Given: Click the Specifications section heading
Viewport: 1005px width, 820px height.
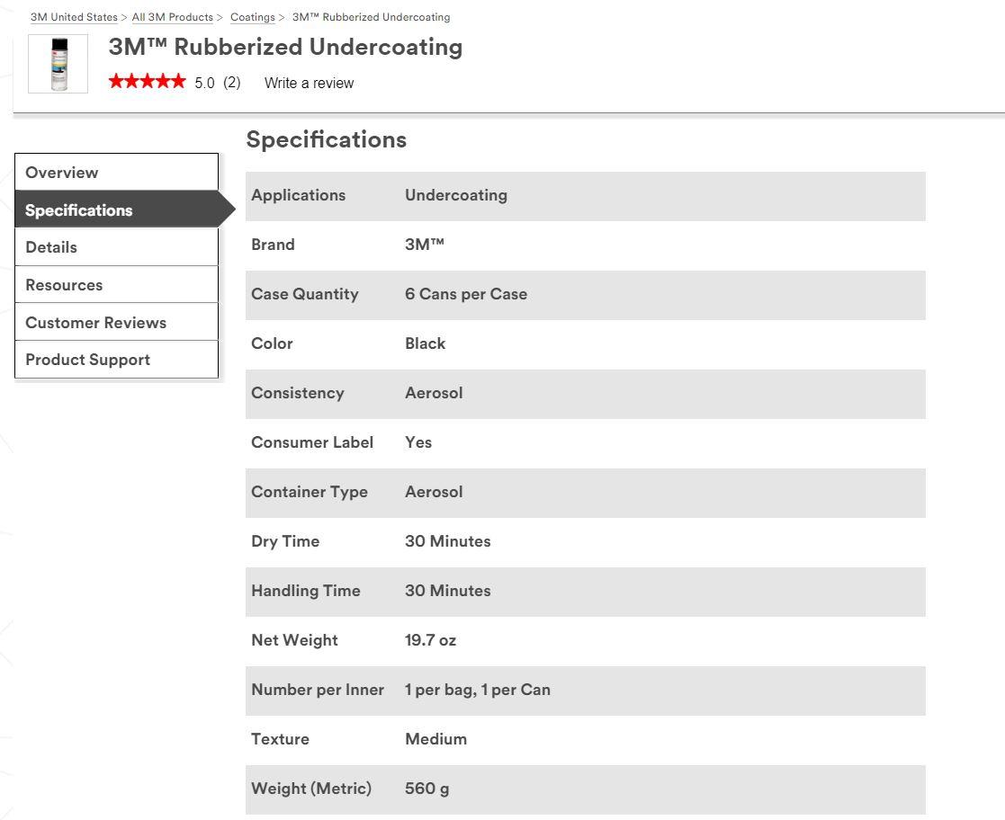Looking at the screenshot, I should (x=327, y=139).
